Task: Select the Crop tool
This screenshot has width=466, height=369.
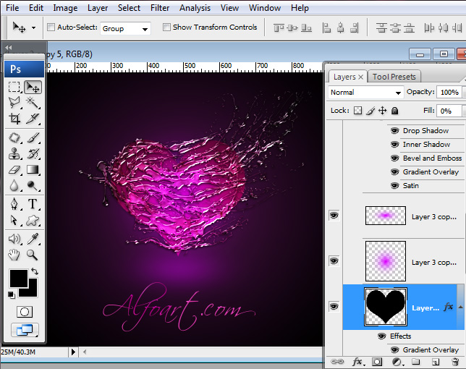Action: click(14, 119)
